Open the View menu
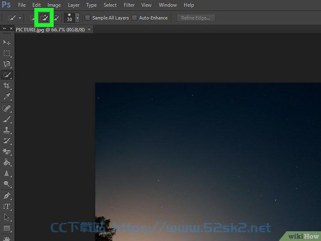The image size is (321, 241). point(146,5)
